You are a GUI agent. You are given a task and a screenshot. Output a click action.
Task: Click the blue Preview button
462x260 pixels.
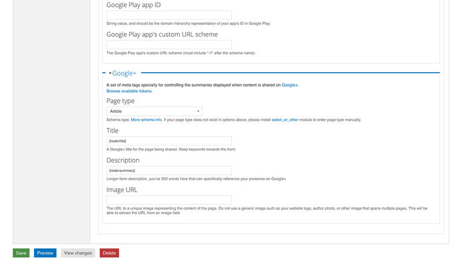tap(45, 253)
